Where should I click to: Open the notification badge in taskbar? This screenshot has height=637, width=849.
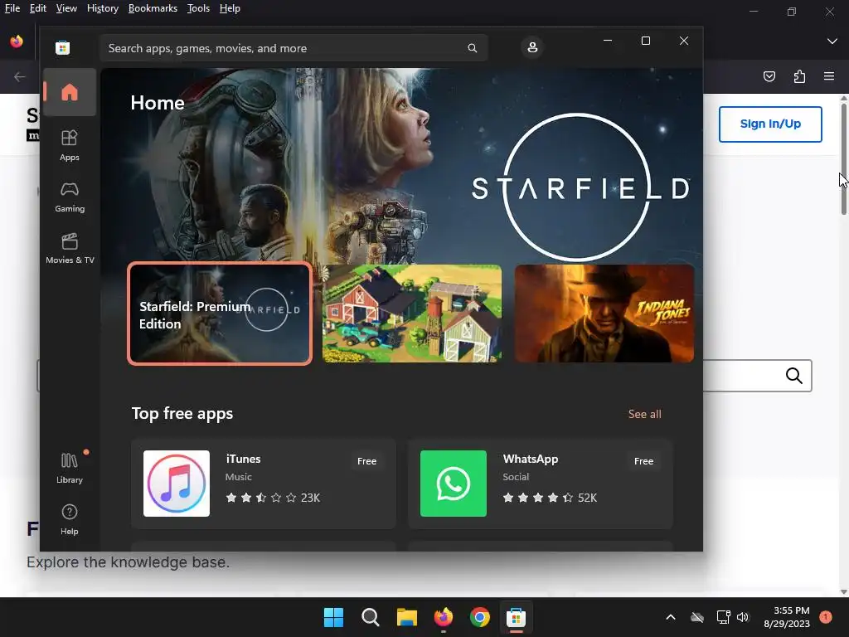pos(826,617)
